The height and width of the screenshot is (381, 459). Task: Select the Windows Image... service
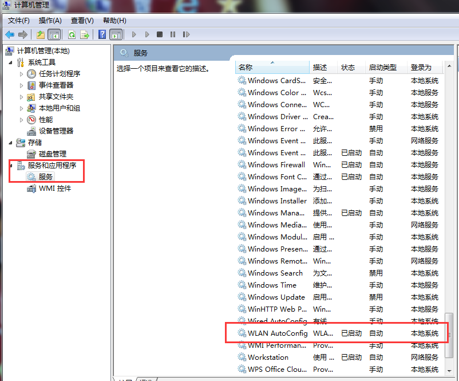[338, 188]
